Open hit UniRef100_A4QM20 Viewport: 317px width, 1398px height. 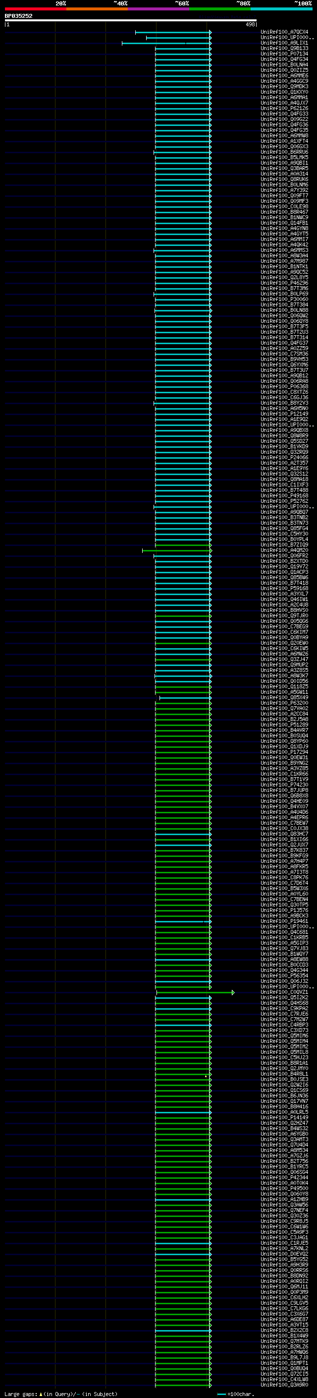click(284, 550)
